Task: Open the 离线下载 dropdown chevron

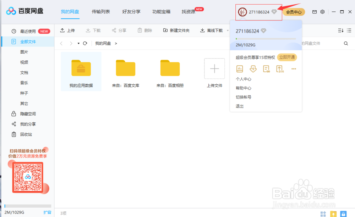Action: 228,30
